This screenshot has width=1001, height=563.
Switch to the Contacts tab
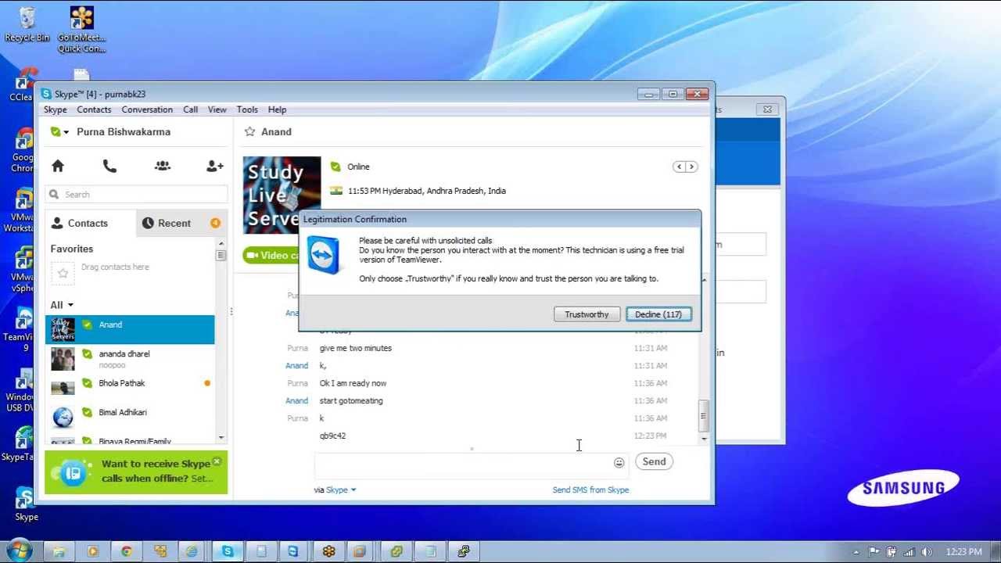click(90, 223)
